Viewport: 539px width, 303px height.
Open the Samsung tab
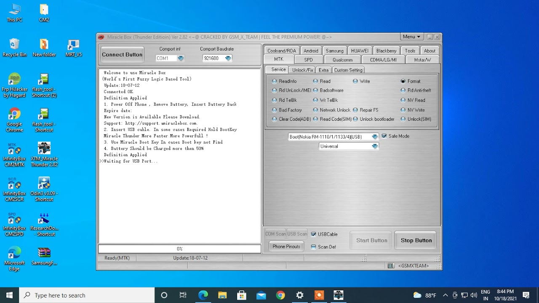point(335,50)
